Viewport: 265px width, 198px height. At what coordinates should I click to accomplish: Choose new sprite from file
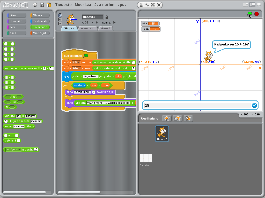click(x=178, y=118)
